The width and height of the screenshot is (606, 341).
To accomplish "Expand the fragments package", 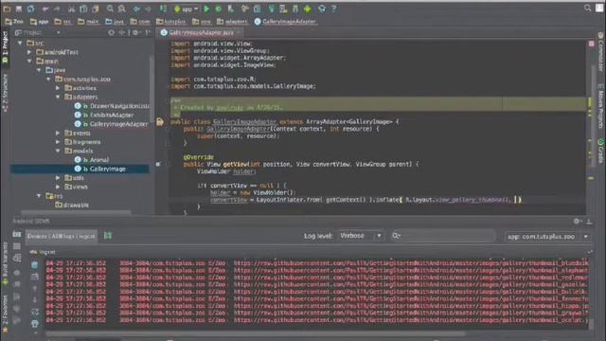I will [58, 142].
